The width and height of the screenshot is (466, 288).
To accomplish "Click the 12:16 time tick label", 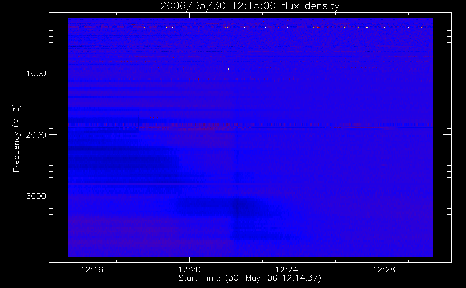I will 92,270.
